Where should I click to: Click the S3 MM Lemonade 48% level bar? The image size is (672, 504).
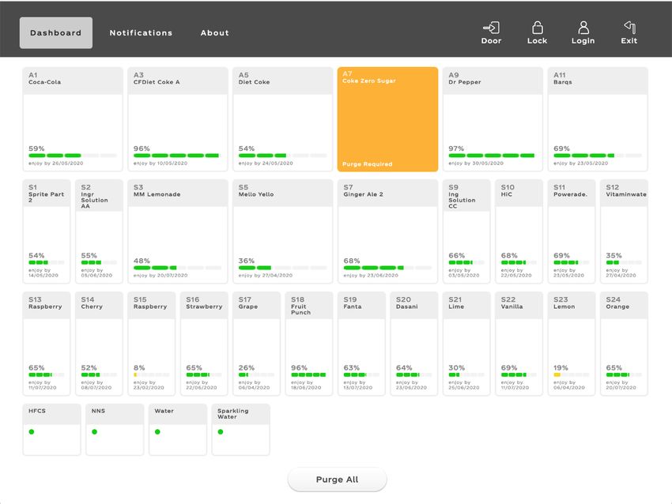tap(178, 268)
